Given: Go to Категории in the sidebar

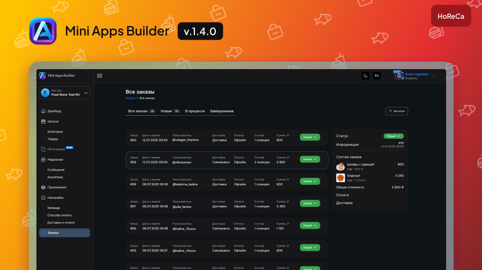Looking at the screenshot, I should click(55, 132).
